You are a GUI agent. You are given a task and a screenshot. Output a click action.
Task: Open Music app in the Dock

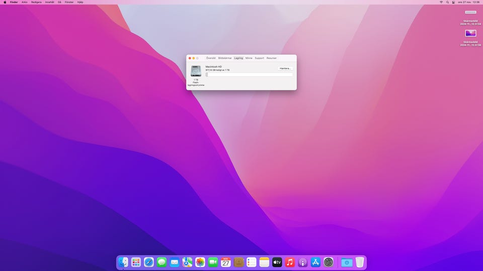290,262
